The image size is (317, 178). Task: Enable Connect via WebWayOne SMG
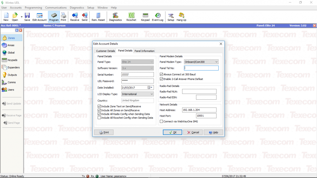tap(161, 121)
